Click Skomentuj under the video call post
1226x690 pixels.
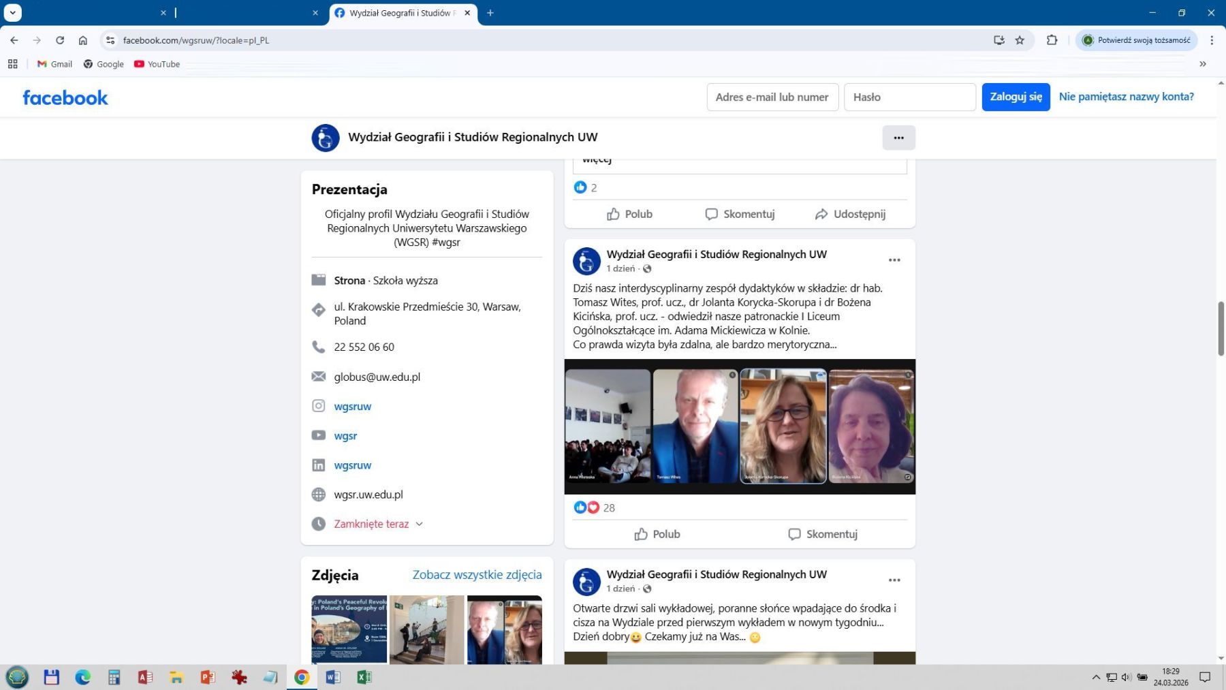(823, 534)
